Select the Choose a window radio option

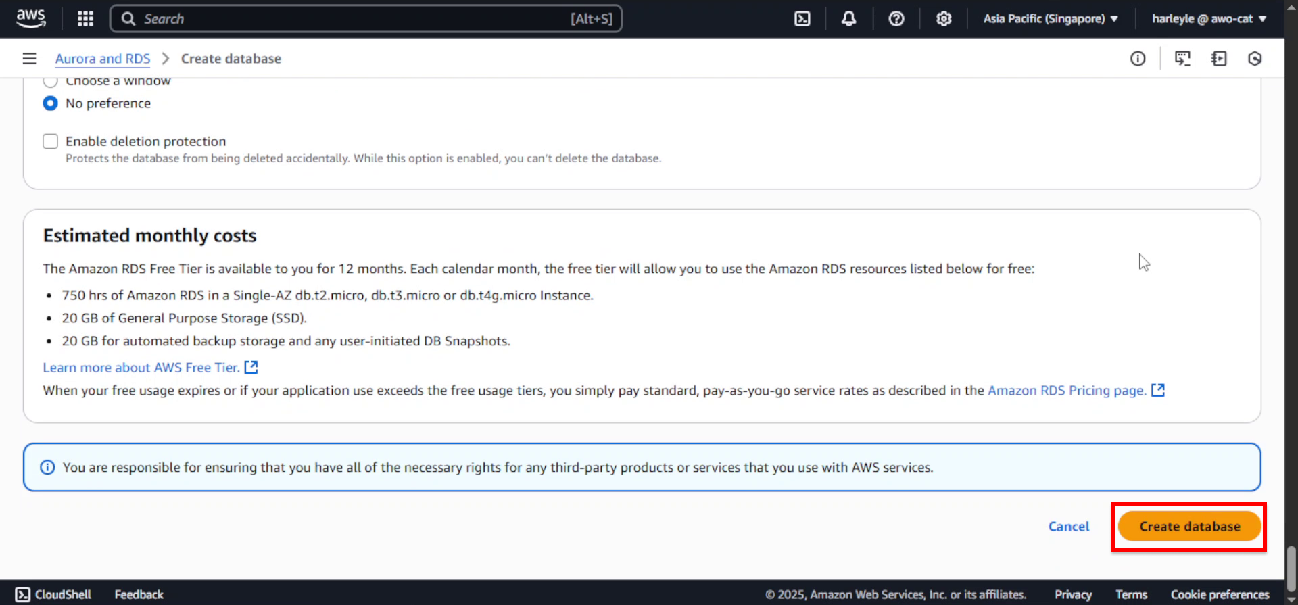click(50, 81)
